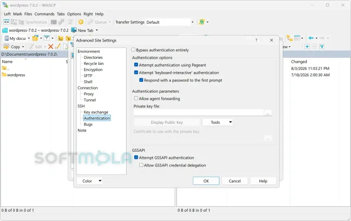
Task: Click the directory tree icon in right toolbar
Action: pyautogui.click(x=289, y=38)
